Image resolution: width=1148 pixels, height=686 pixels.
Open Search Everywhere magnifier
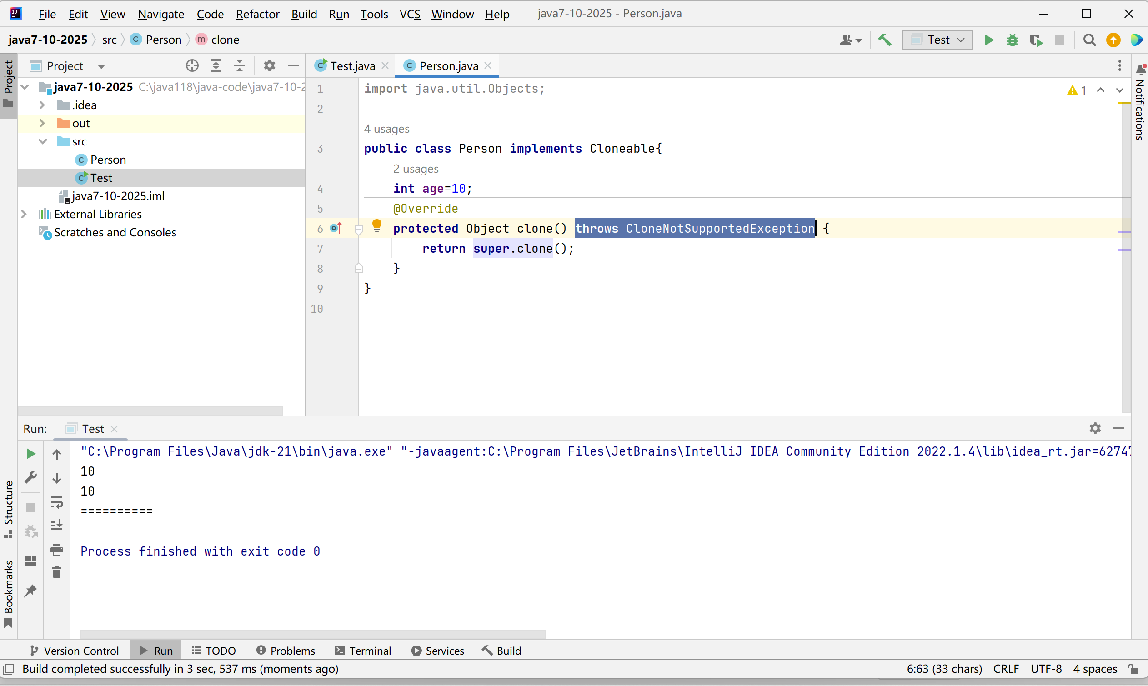1089,40
